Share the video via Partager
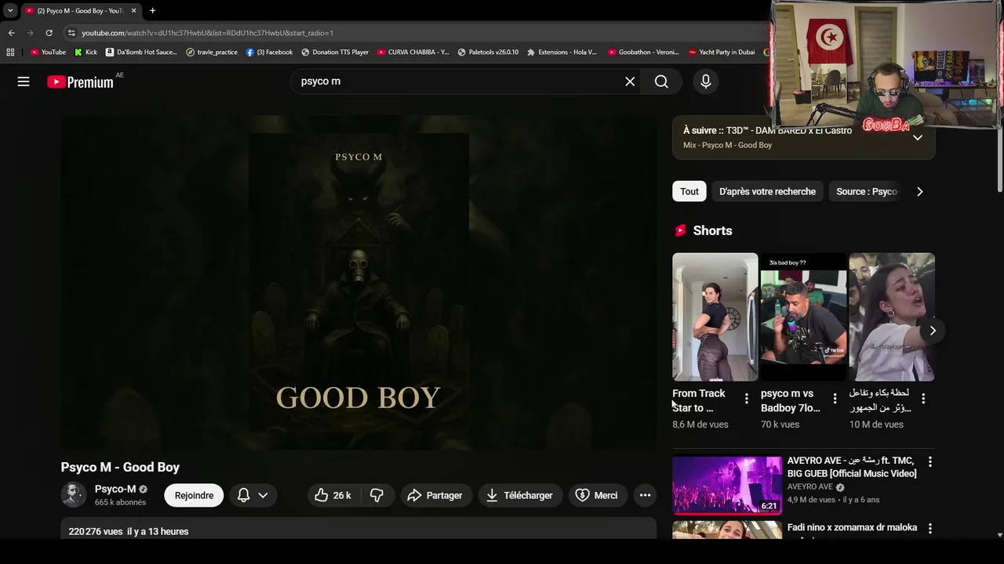This screenshot has width=1004, height=564. (435, 495)
